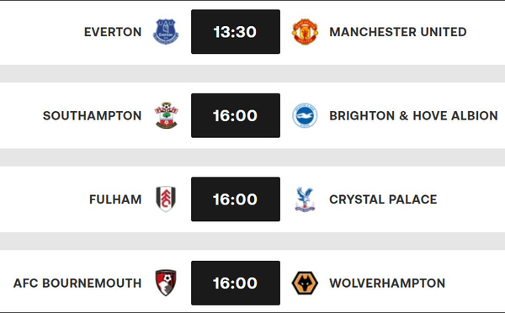This screenshot has width=505, height=313.
Task: Click the Wolverhampton wolf head crest
Action: tap(305, 283)
